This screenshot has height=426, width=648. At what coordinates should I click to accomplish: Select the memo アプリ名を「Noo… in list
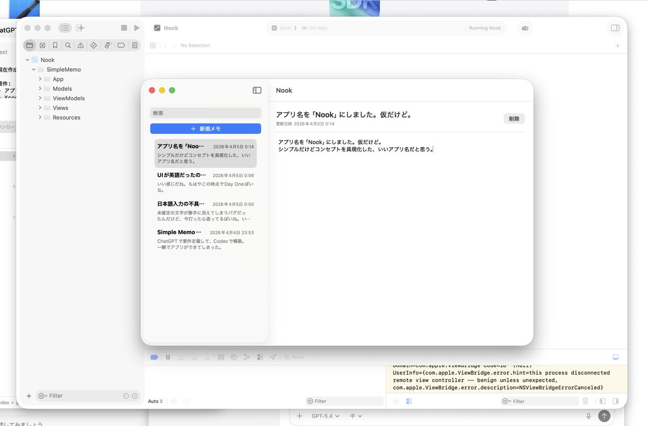[x=206, y=154]
